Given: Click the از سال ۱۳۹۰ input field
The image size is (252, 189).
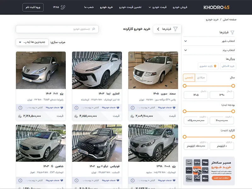Looking at the screenshot, I should (222, 95).
